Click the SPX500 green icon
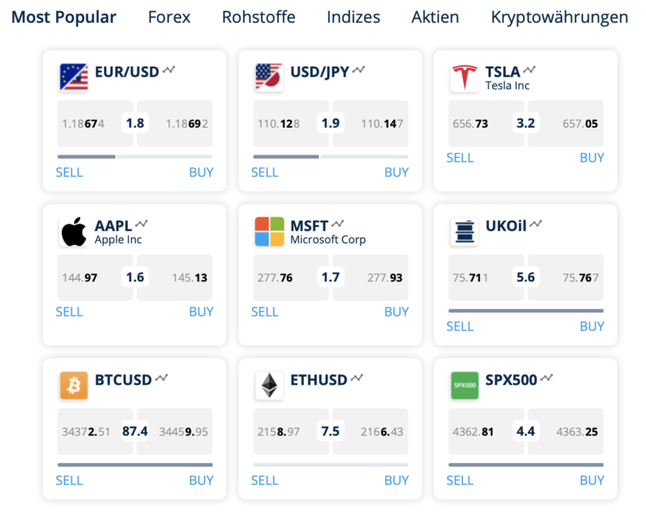The height and width of the screenshot is (515, 646). point(464,386)
